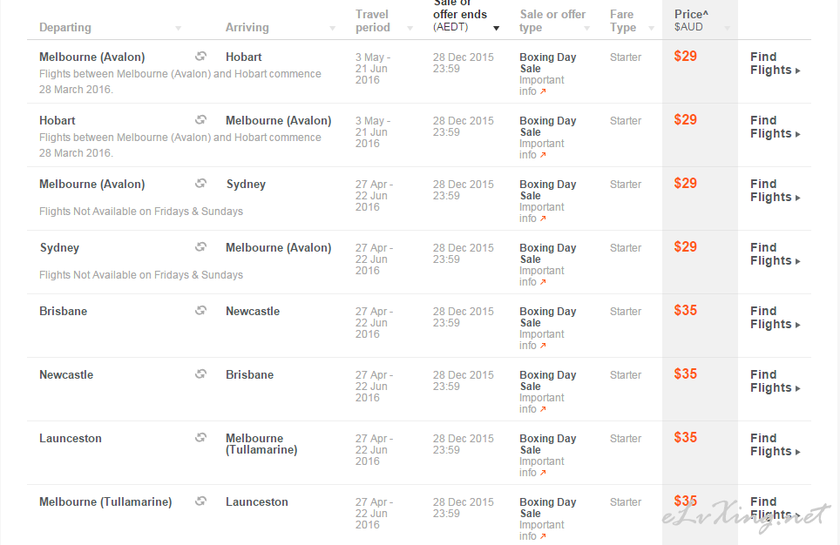This screenshot has width=840, height=545.
Task: Reverse the Brisbane to Newcastle route
Action: [201, 311]
